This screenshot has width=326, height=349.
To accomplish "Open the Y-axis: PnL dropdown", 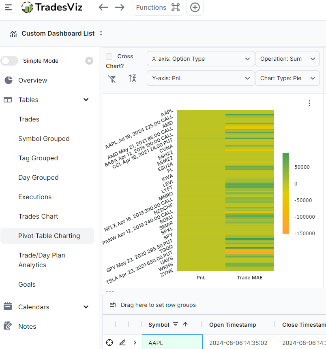I will (201, 78).
